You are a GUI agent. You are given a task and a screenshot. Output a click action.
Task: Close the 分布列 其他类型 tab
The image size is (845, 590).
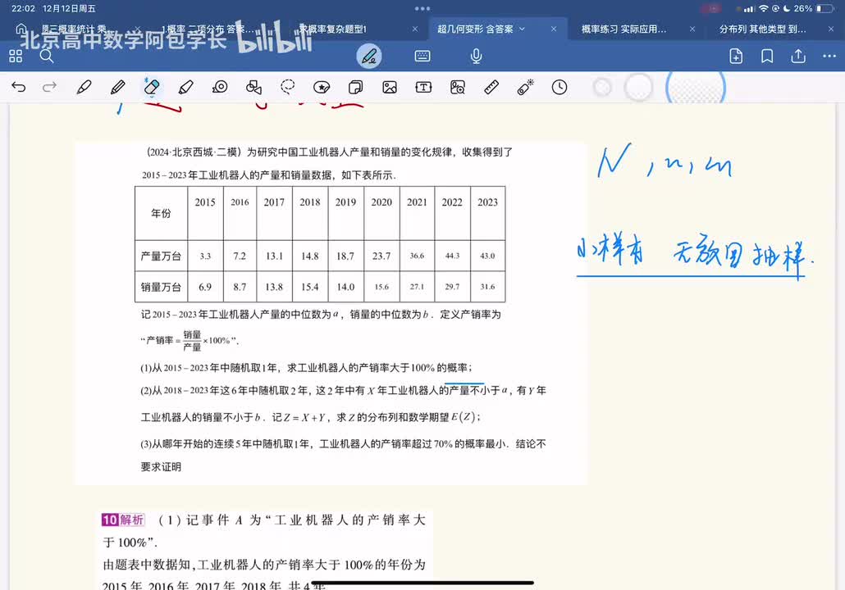[x=831, y=29]
